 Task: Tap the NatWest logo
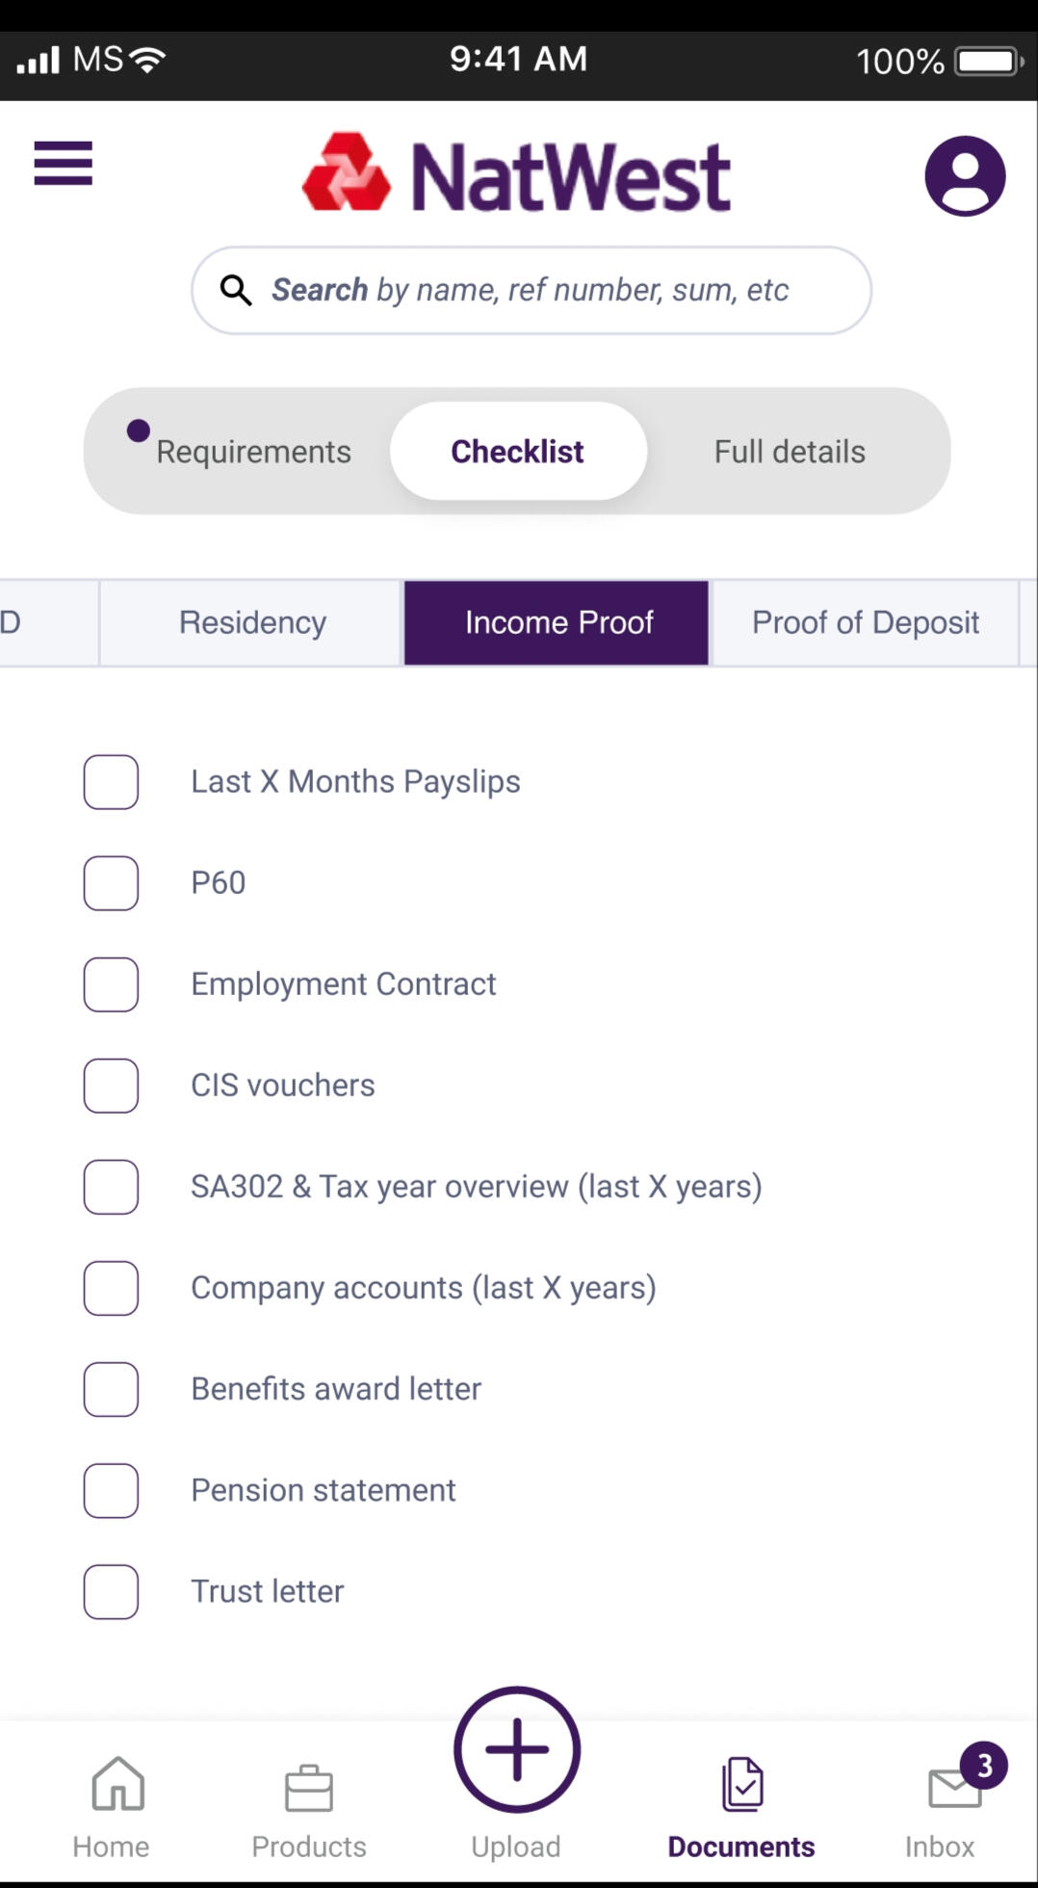pos(517,174)
